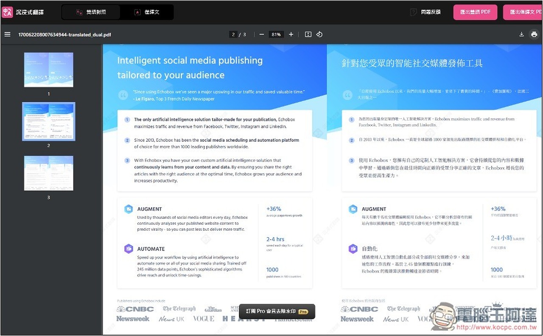This screenshot has width=543, height=336.
Task: Switch to 僅譯文 translation-only view
Action: [x=147, y=12]
